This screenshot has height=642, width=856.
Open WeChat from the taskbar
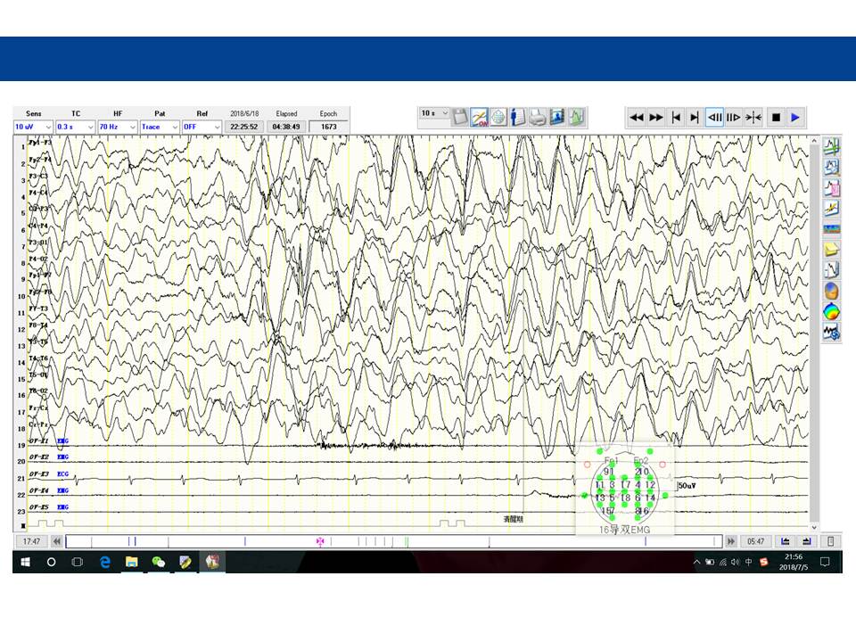click(159, 562)
